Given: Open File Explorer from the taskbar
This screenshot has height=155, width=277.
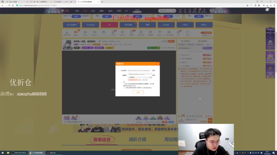Looking at the screenshot, I should tap(8, 153).
